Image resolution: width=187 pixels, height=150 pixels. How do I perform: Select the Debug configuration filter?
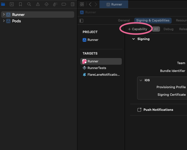tap(168, 29)
